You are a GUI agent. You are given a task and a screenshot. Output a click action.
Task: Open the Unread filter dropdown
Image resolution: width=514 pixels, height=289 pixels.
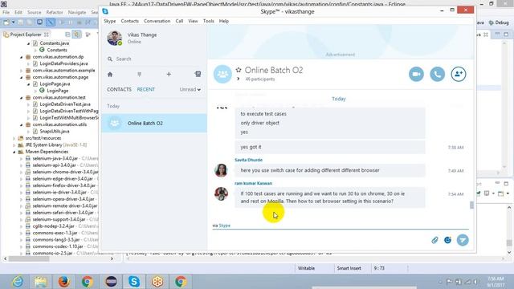[190, 89]
